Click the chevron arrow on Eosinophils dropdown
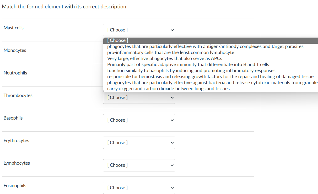Image resolution: width=318 pixels, height=194 pixels. [x=172, y=188]
